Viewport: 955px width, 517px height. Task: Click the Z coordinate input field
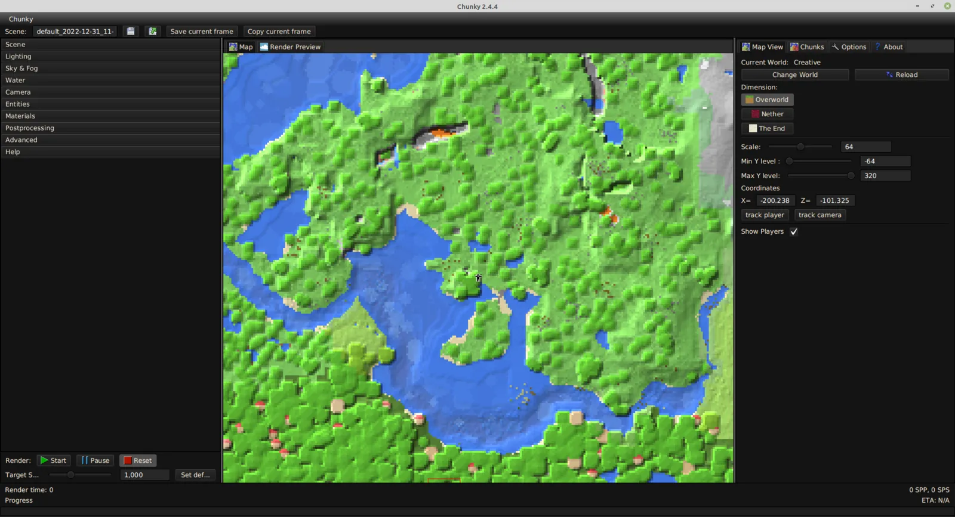[835, 200]
